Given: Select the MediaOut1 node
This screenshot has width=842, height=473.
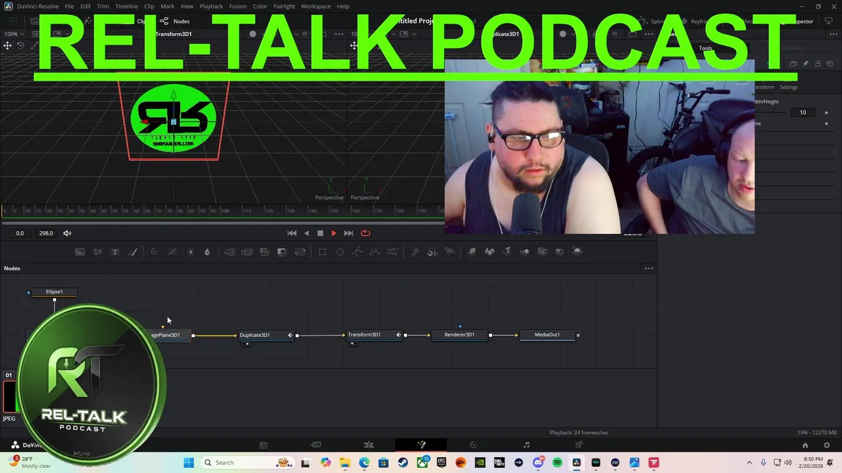Looking at the screenshot, I should [x=547, y=335].
